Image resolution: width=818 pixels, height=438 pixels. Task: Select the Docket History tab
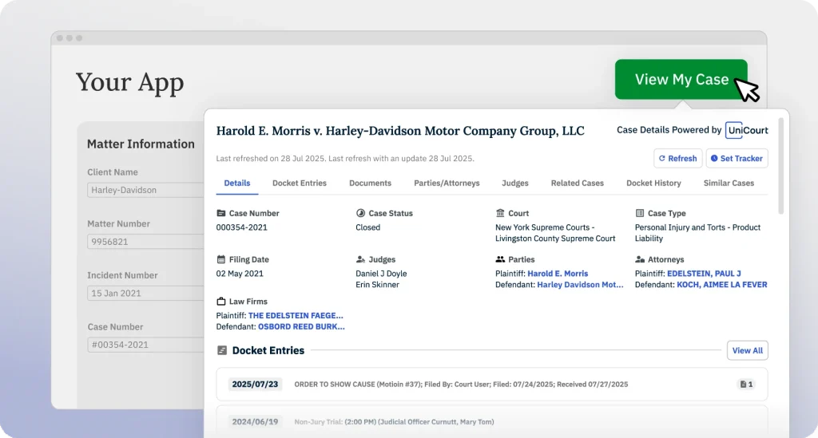click(x=653, y=183)
